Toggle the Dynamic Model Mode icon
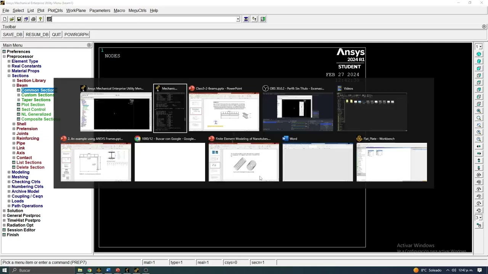Screen dimensions: 488x274 click(479, 226)
